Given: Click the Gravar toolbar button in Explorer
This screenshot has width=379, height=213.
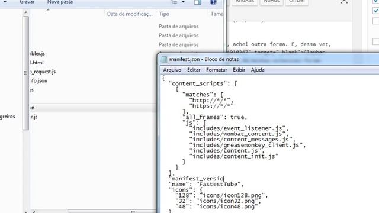Looking at the screenshot, I should click(x=27, y=2).
